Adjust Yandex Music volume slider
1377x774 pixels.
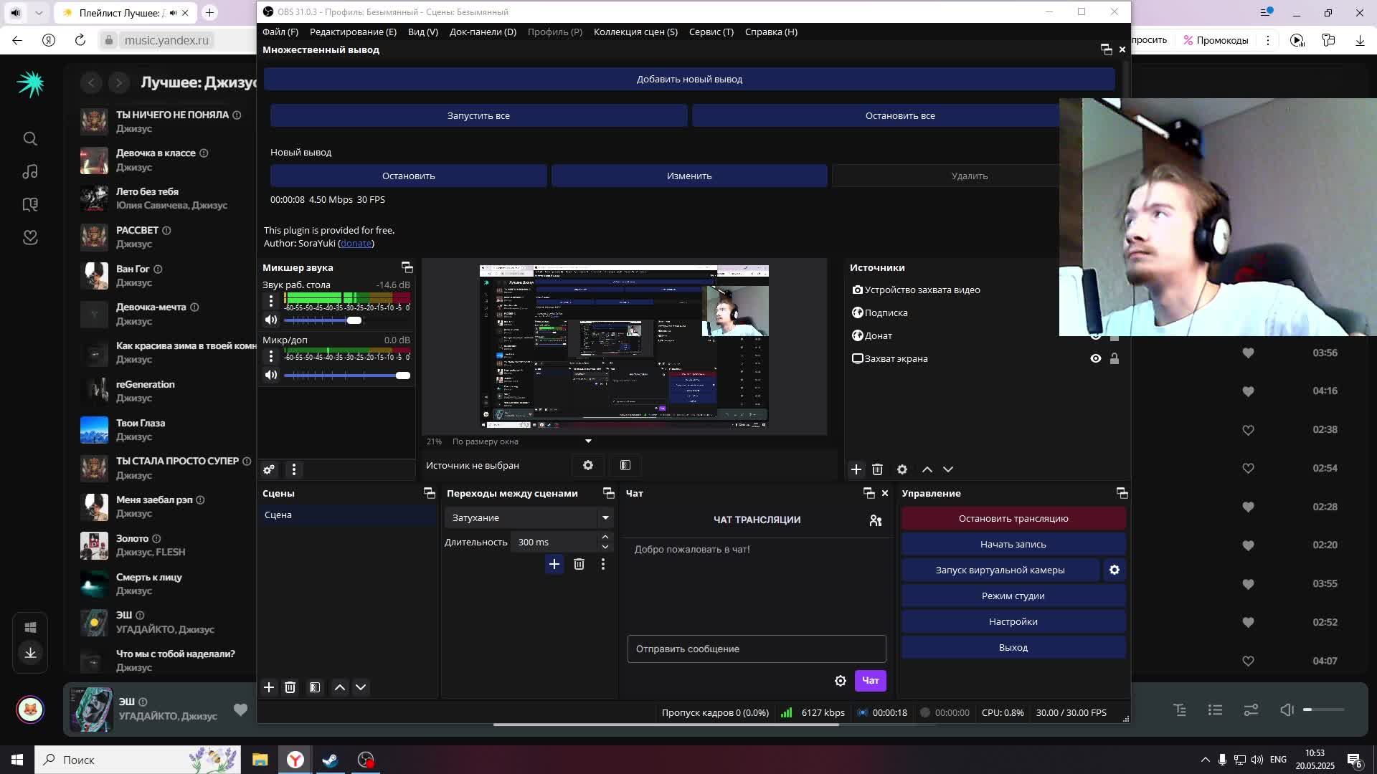(1324, 709)
